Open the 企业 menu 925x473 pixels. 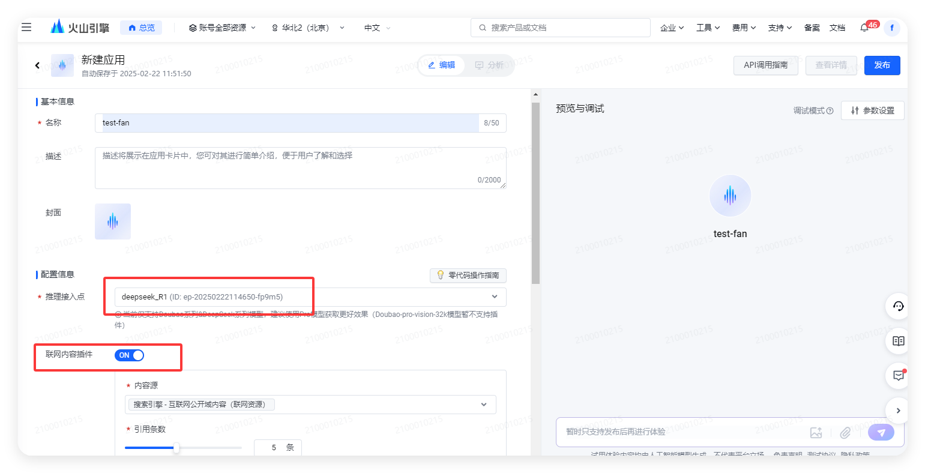point(672,28)
